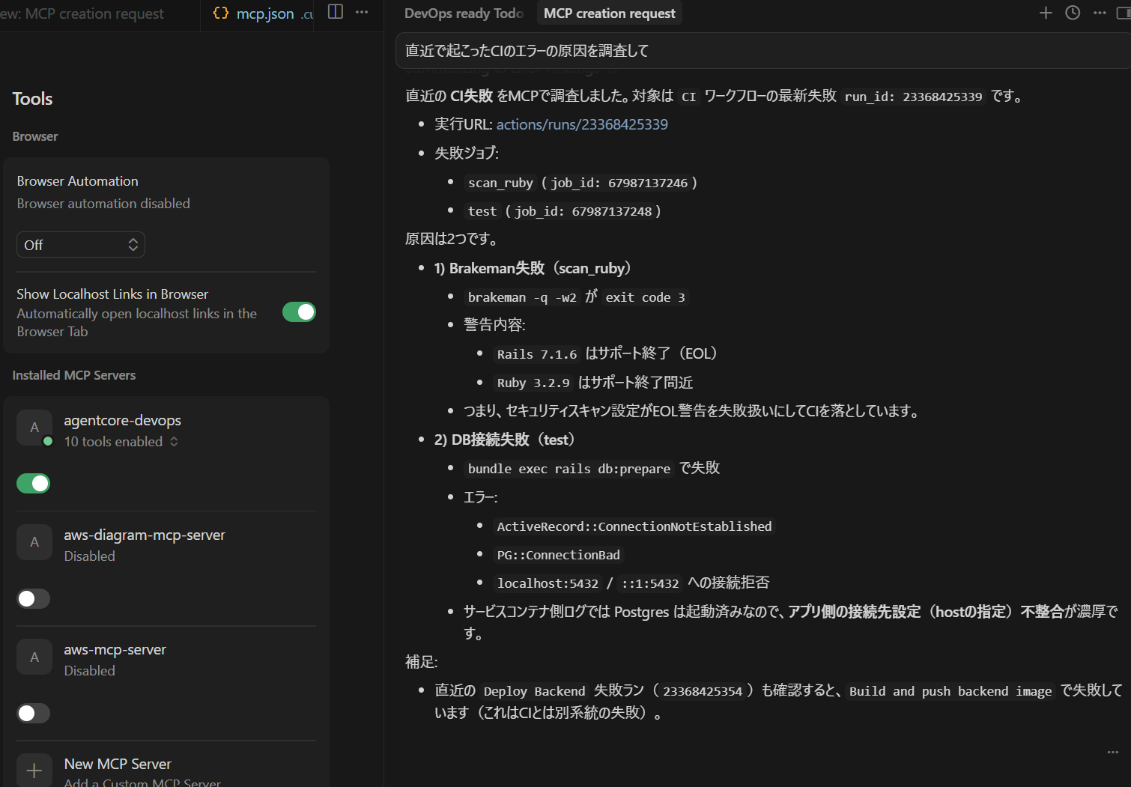Open the Browser Automation Off dropdown
The width and height of the screenshot is (1131, 787).
pyautogui.click(x=80, y=245)
